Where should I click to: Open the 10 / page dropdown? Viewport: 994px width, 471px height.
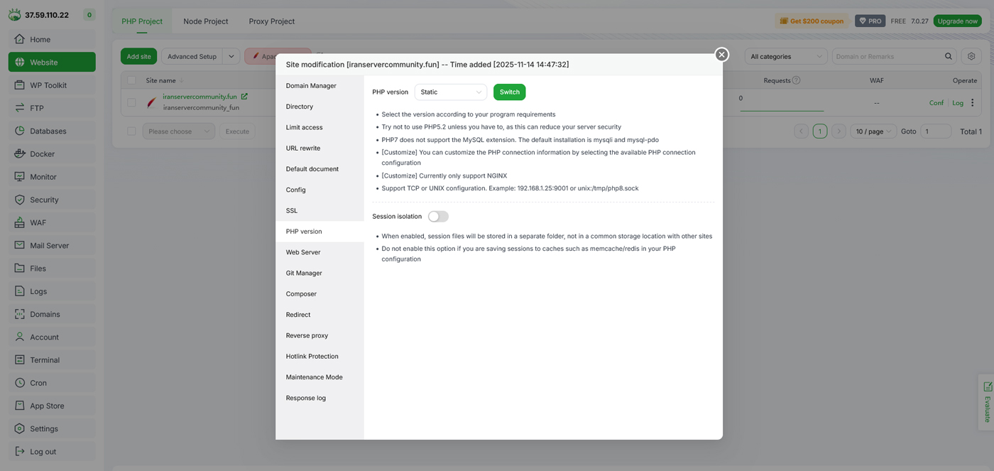click(x=873, y=131)
